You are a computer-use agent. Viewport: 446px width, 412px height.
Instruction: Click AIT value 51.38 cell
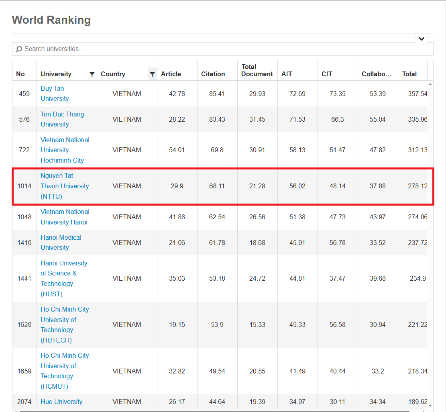297,217
